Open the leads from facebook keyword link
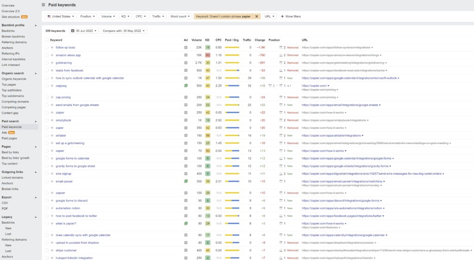The width and height of the screenshot is (474, 260). coord(69,70)
